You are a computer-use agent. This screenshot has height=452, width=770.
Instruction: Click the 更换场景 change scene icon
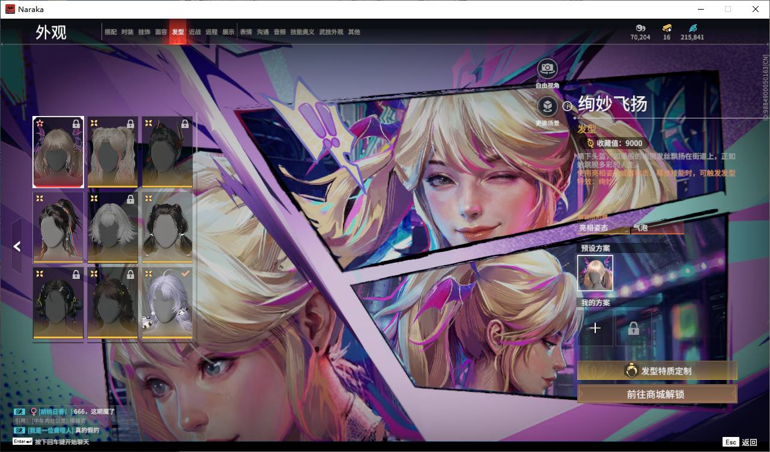pos(547,107)
